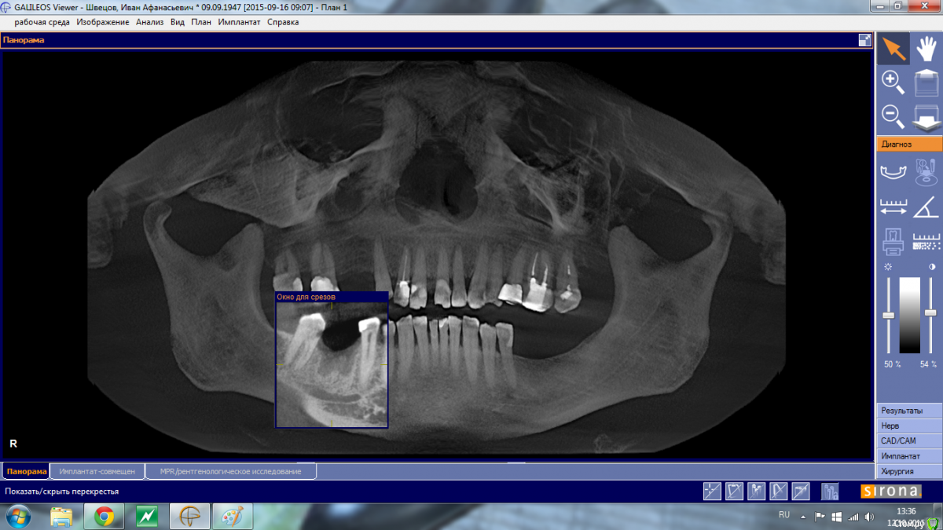Click the zoom out magnifier

(x=893, y=115)
